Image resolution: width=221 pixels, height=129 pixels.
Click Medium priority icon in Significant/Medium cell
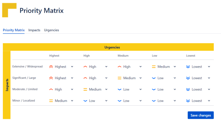tap(119, 78)
